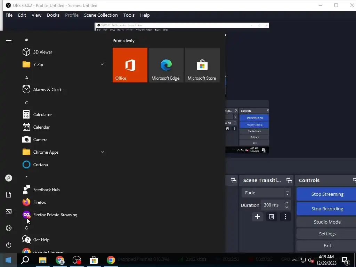Open the OBS Docks menu
This screenshot has width=356, height=267.
(53, 15)
